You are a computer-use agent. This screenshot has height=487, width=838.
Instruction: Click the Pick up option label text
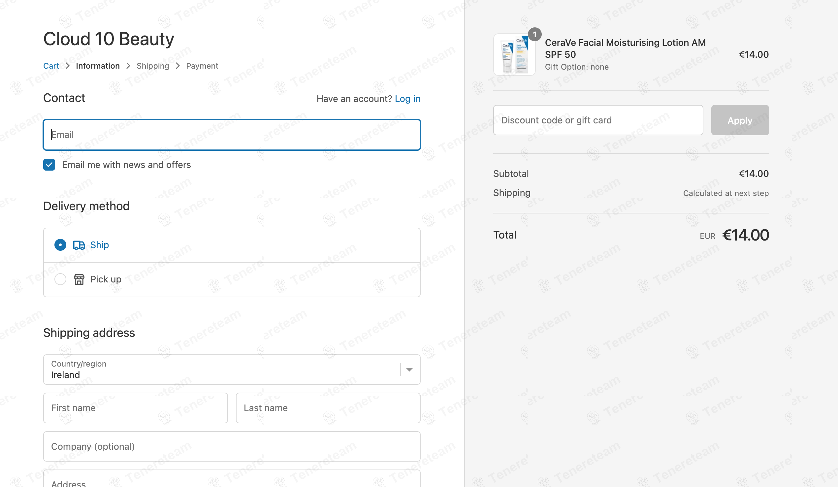tap(106, 279)
